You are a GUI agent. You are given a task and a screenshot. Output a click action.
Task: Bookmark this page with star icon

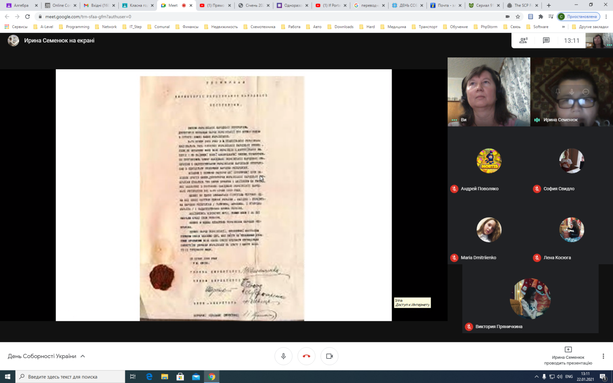coord(518,17)
